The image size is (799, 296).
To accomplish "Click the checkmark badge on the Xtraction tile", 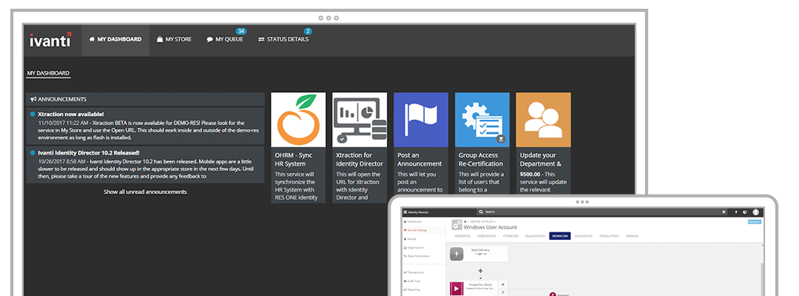I will 343,139.
